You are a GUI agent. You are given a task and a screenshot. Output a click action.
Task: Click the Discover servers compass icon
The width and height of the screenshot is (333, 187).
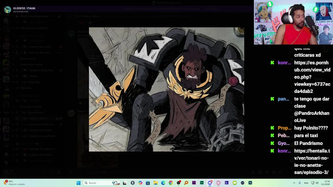(x=6, y=162)
